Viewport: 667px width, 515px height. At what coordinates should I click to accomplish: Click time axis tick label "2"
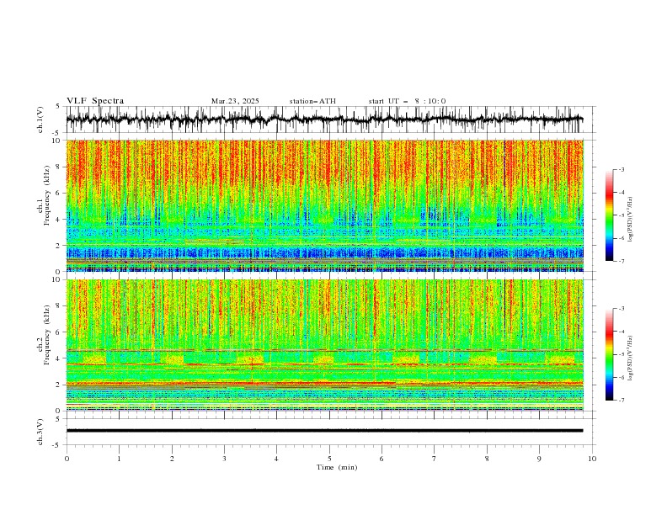[172, 459]
